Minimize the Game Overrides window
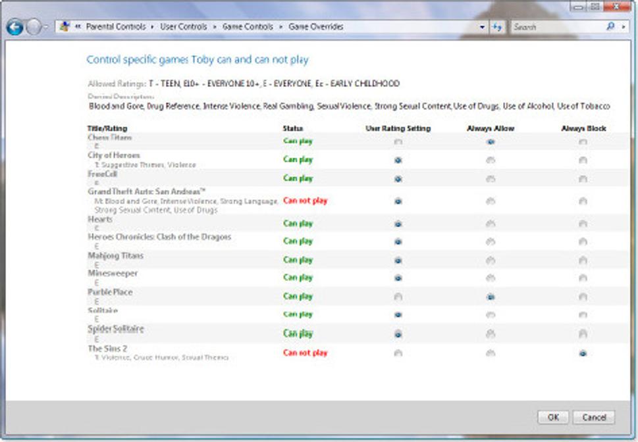The height and width of the screenshot is (442, 638). tap(578, 7)
